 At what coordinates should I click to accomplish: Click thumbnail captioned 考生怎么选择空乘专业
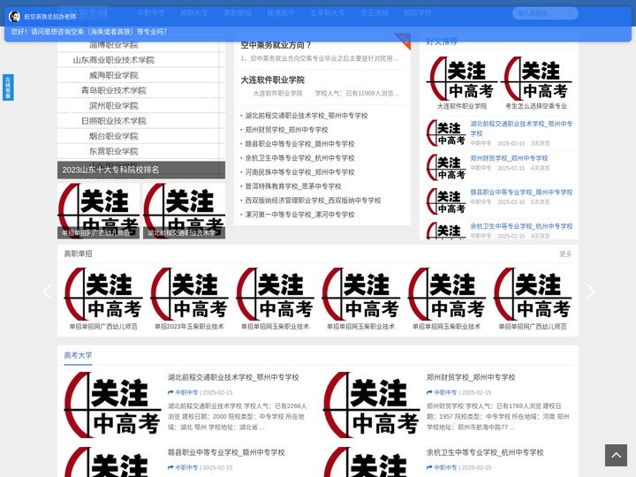[x=536, y=79]
